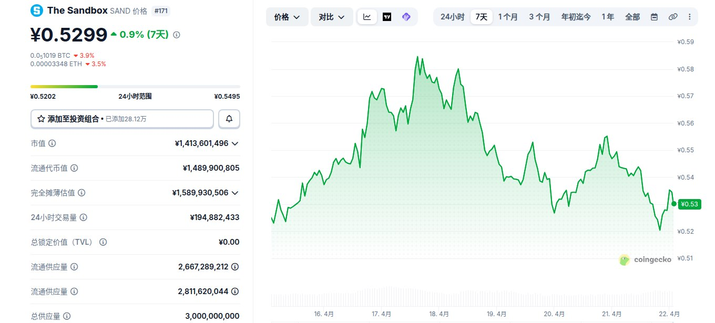Select the 1年 time range tab
Viewport: 715px width, 323px height.
point(608,17)
